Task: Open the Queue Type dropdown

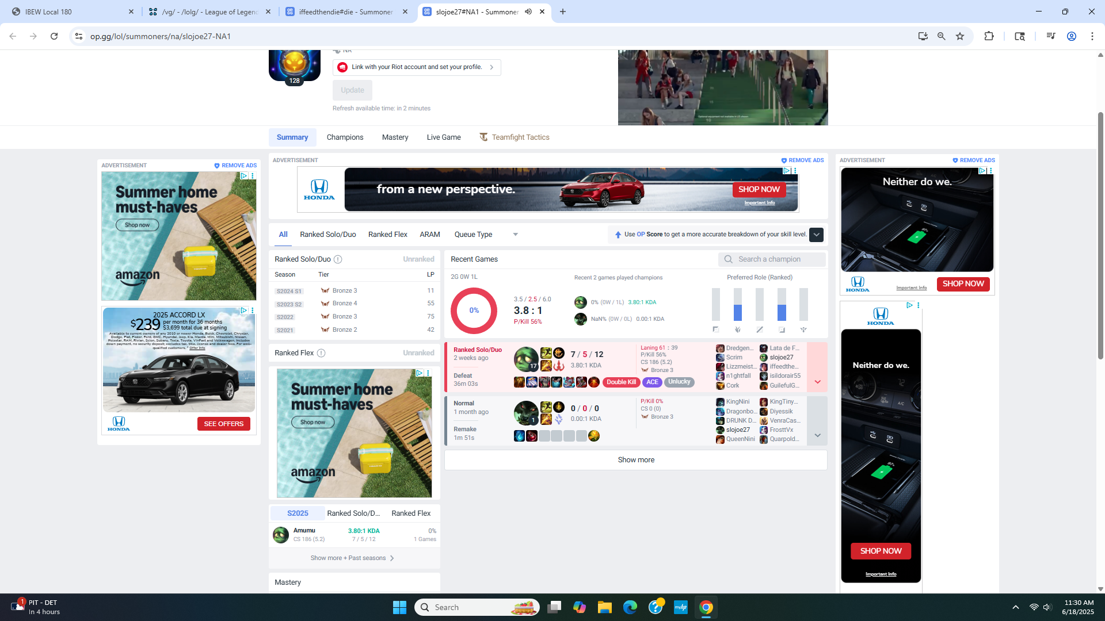Action: pos(486,235)
